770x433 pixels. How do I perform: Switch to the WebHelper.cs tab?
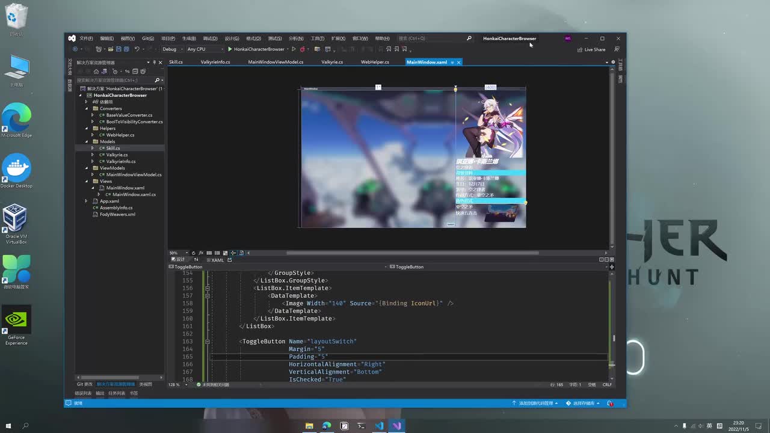coord(374,62)
